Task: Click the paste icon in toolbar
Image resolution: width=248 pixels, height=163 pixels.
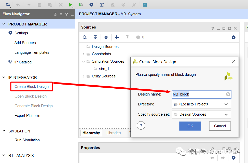Action: [x=50, y=5]
